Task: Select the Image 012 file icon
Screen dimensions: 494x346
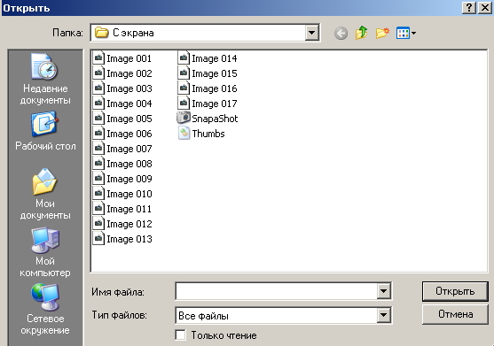Action: point(98,224)
